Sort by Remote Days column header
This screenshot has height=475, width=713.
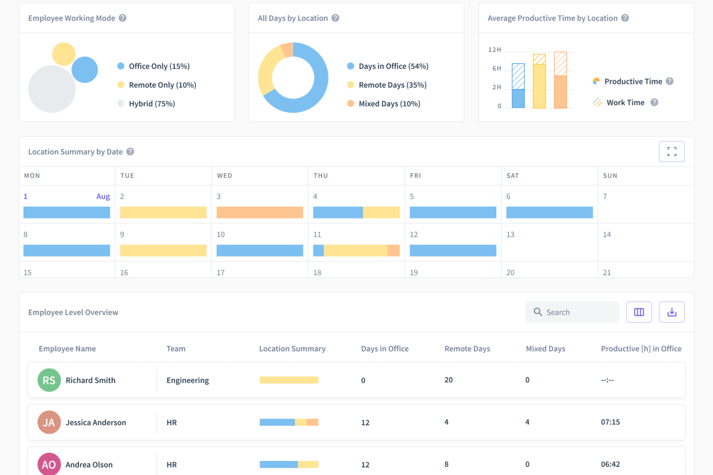tap(467, 349)
